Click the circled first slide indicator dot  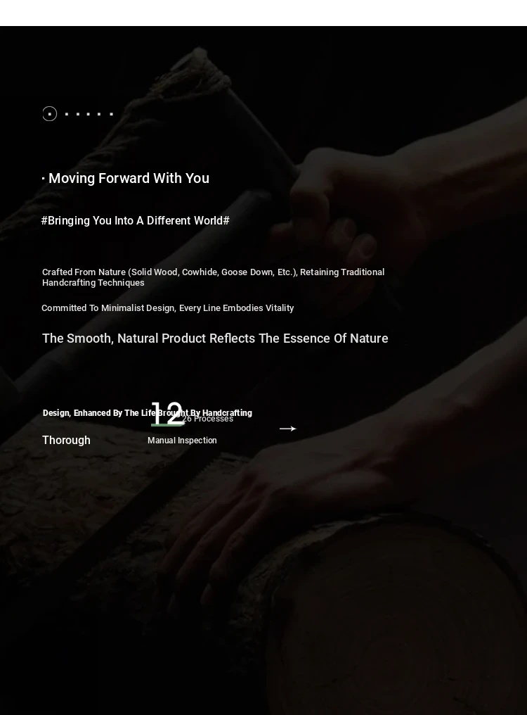coord(50,113)
